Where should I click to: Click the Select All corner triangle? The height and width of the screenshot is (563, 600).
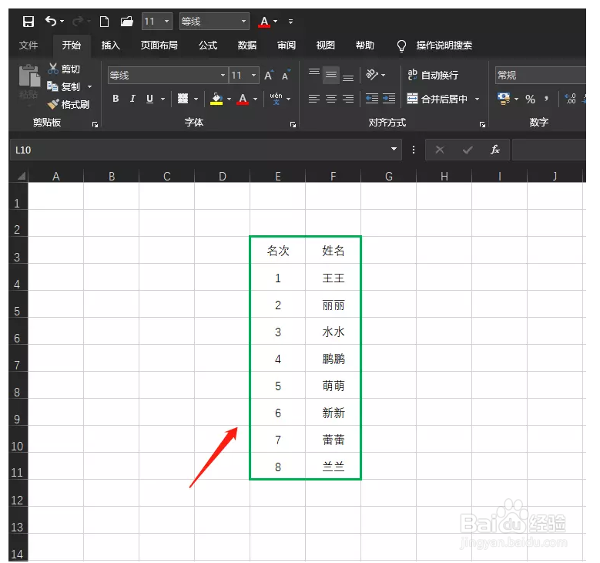(x=21, y=176)
